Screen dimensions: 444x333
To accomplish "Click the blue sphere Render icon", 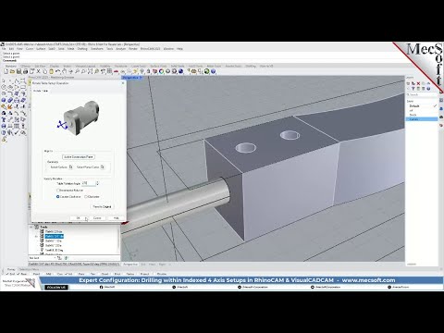I will (x=180, y=71).
